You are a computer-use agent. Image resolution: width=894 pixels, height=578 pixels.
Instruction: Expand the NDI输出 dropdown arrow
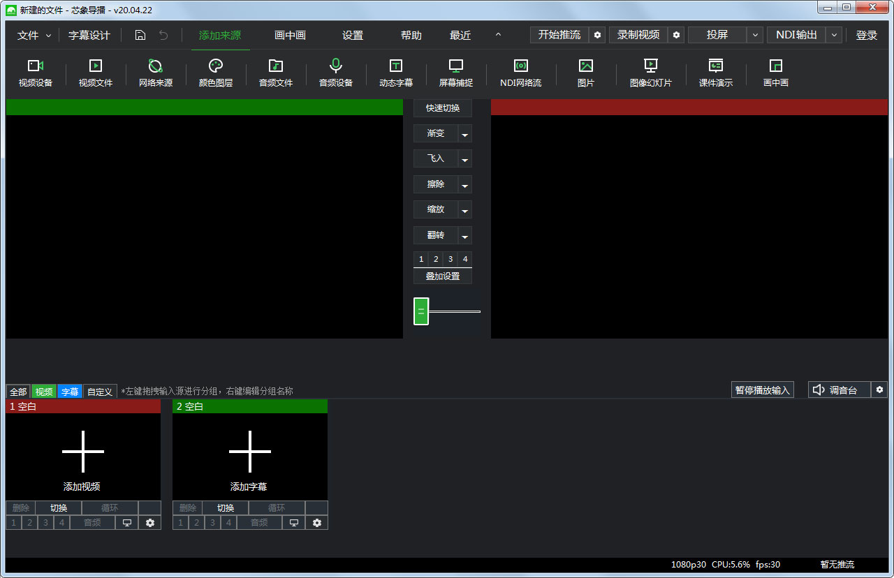coord(834,35)
